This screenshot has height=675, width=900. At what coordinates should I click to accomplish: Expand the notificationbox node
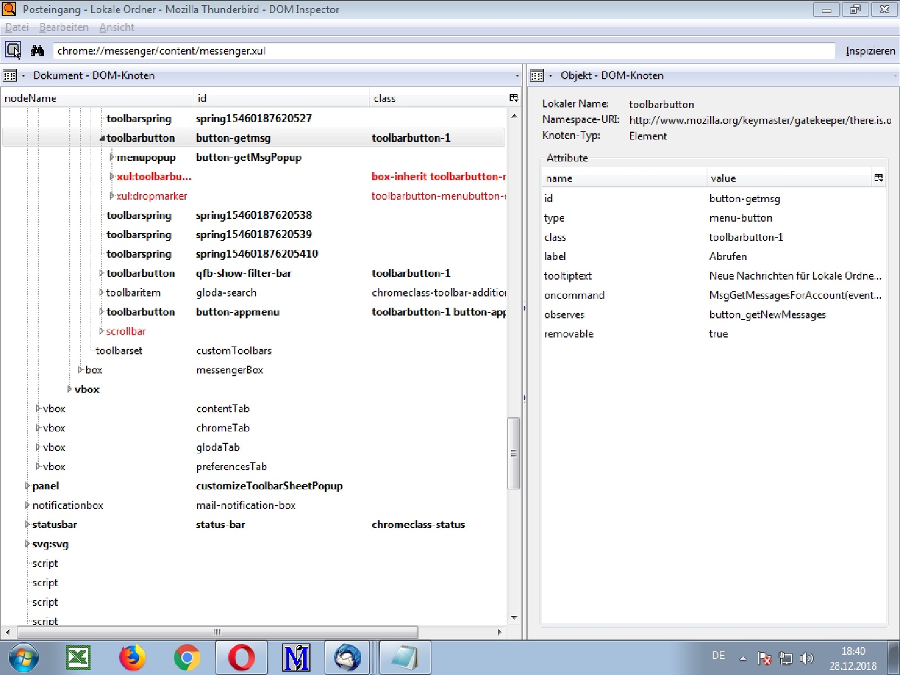coord(28,505)
